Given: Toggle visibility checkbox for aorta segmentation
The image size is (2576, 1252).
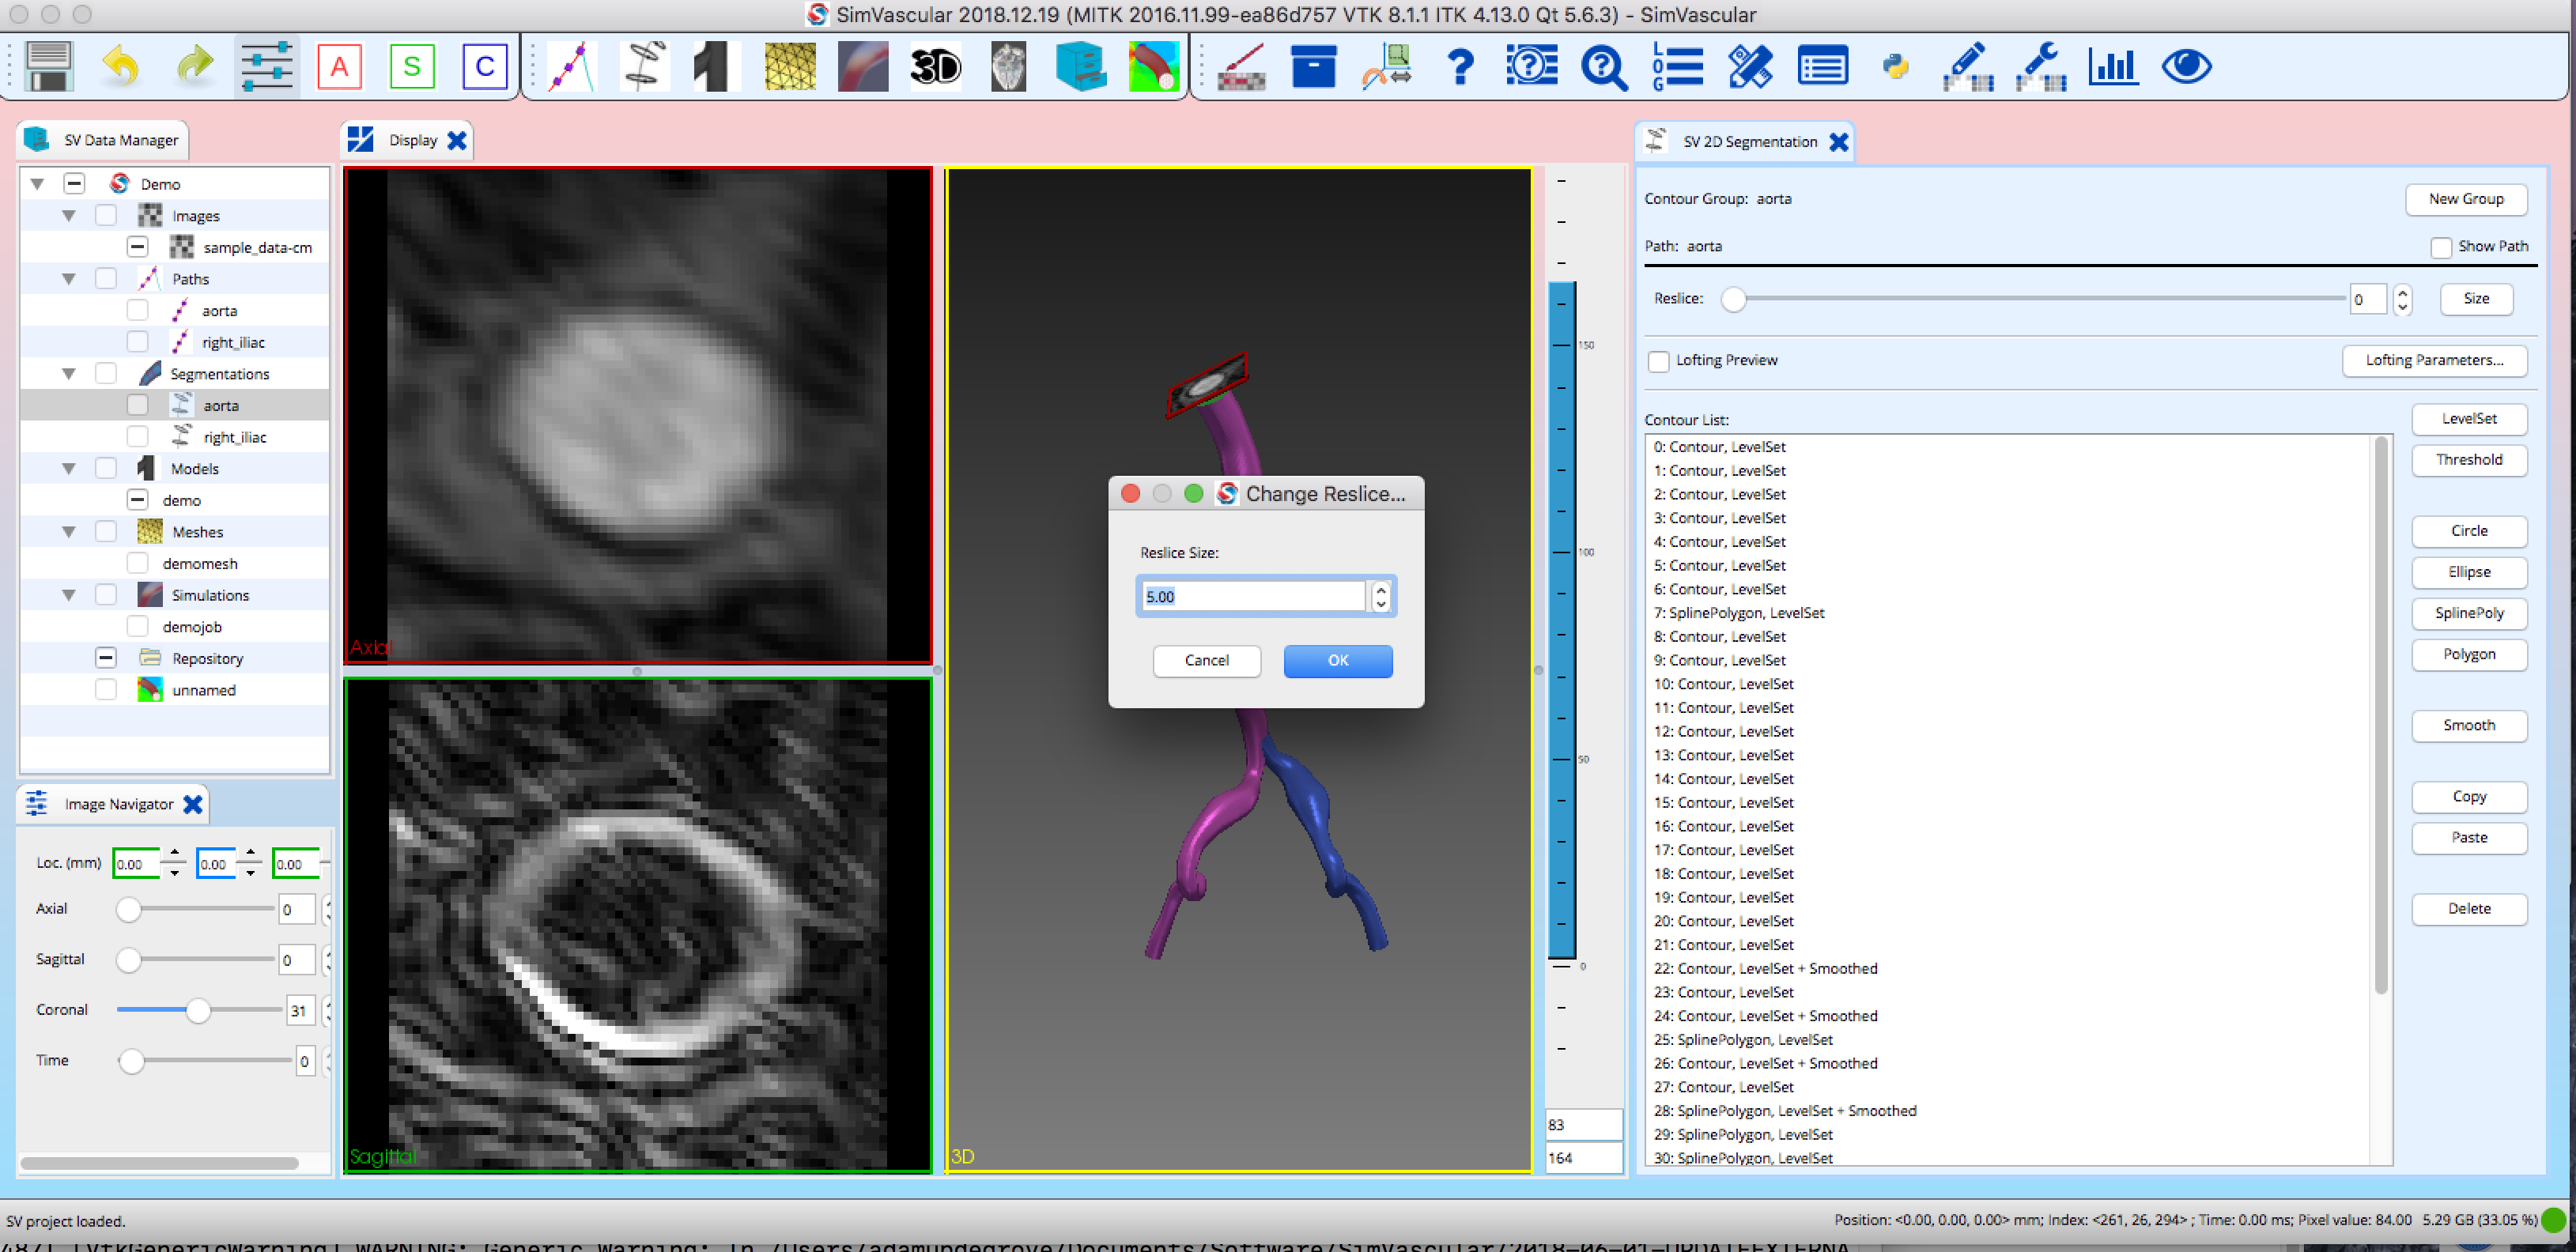Looking at the screenshot, I should tap(137, 404).
